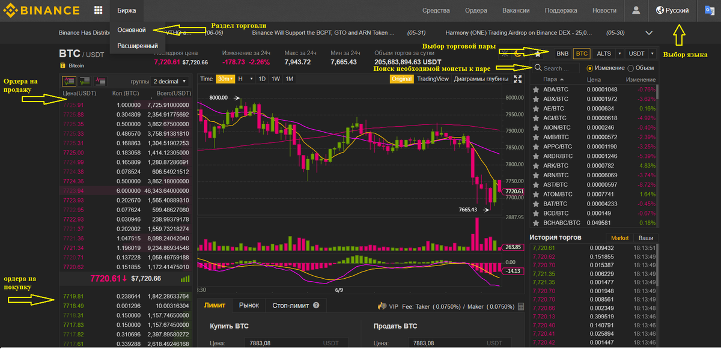721x349 pixels.
Task: Show only sell orders in order book
Action: [x=100, y=81]
